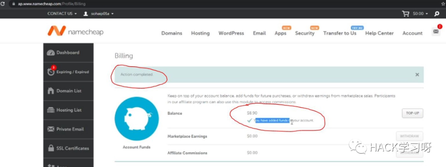Open the user profile icon
The width and height of the screenshot is (446, 167).
pos(85,14)
